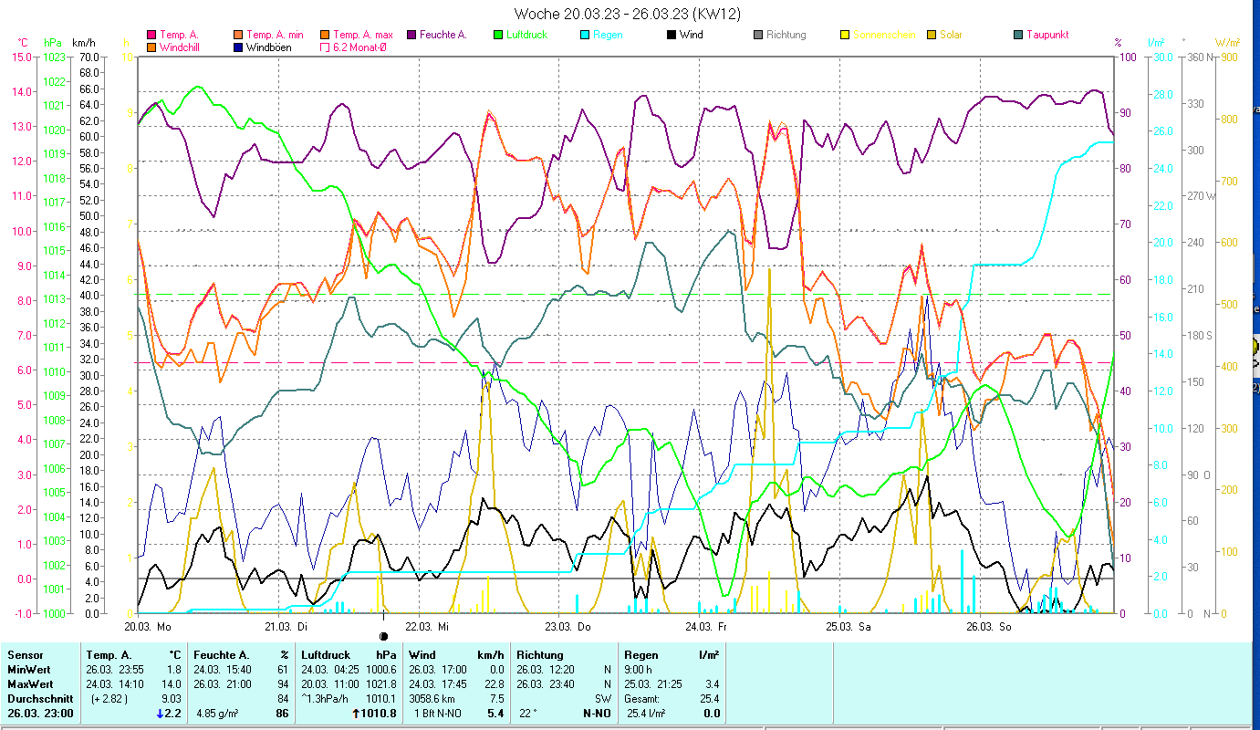The image size is (1260, 730).
Task: Click the black Wind legend swatch
Action: [x=671, y=36]
